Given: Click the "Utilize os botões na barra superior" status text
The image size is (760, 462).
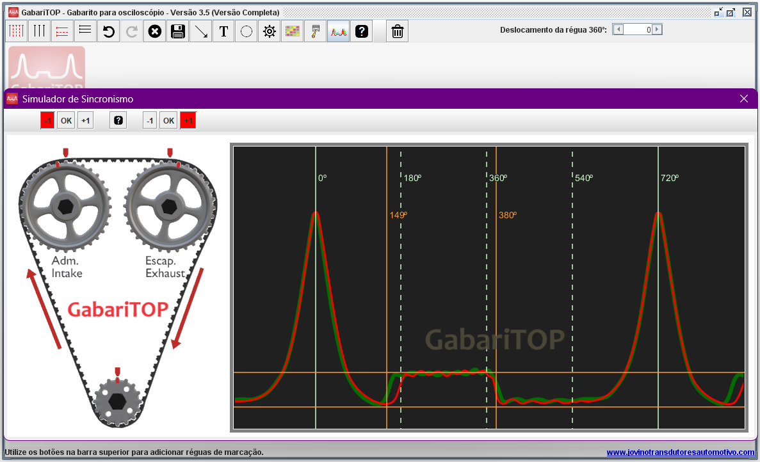Looking at the screenshot, I should click(134, 452).
